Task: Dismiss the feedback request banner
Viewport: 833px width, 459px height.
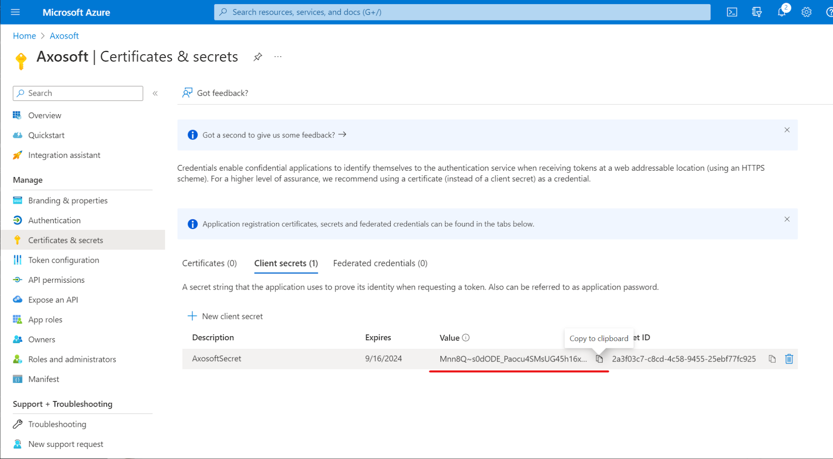Action: coord(787,130)
